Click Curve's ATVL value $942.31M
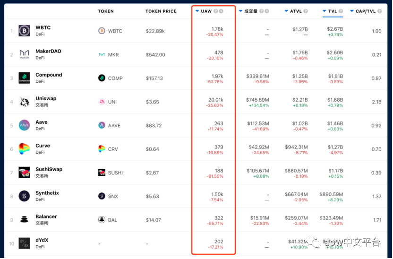The width and height of the screenshot is (393, 259). (x=296, y=147)
